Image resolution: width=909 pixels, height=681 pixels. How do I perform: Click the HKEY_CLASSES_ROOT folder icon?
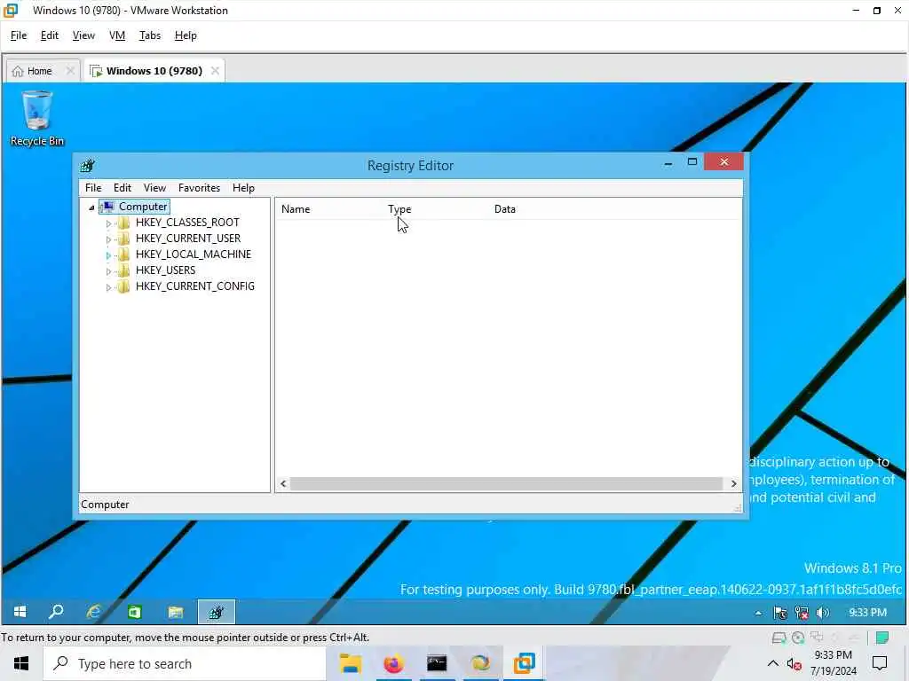coord(123,223)
